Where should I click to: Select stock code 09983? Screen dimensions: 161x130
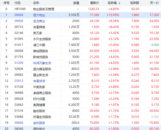(19, 75)
